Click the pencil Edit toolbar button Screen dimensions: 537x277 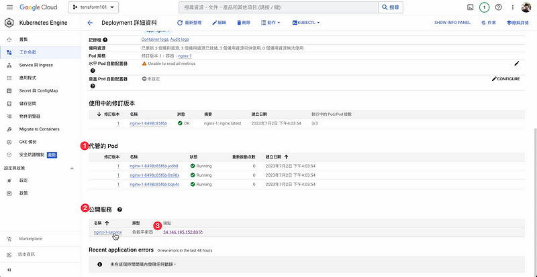(x=219, y=23)
